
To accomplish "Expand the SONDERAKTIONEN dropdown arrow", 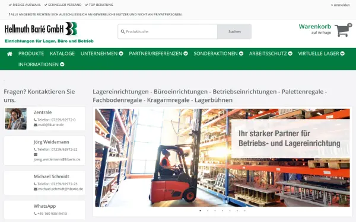I will (x=241, y=53).
